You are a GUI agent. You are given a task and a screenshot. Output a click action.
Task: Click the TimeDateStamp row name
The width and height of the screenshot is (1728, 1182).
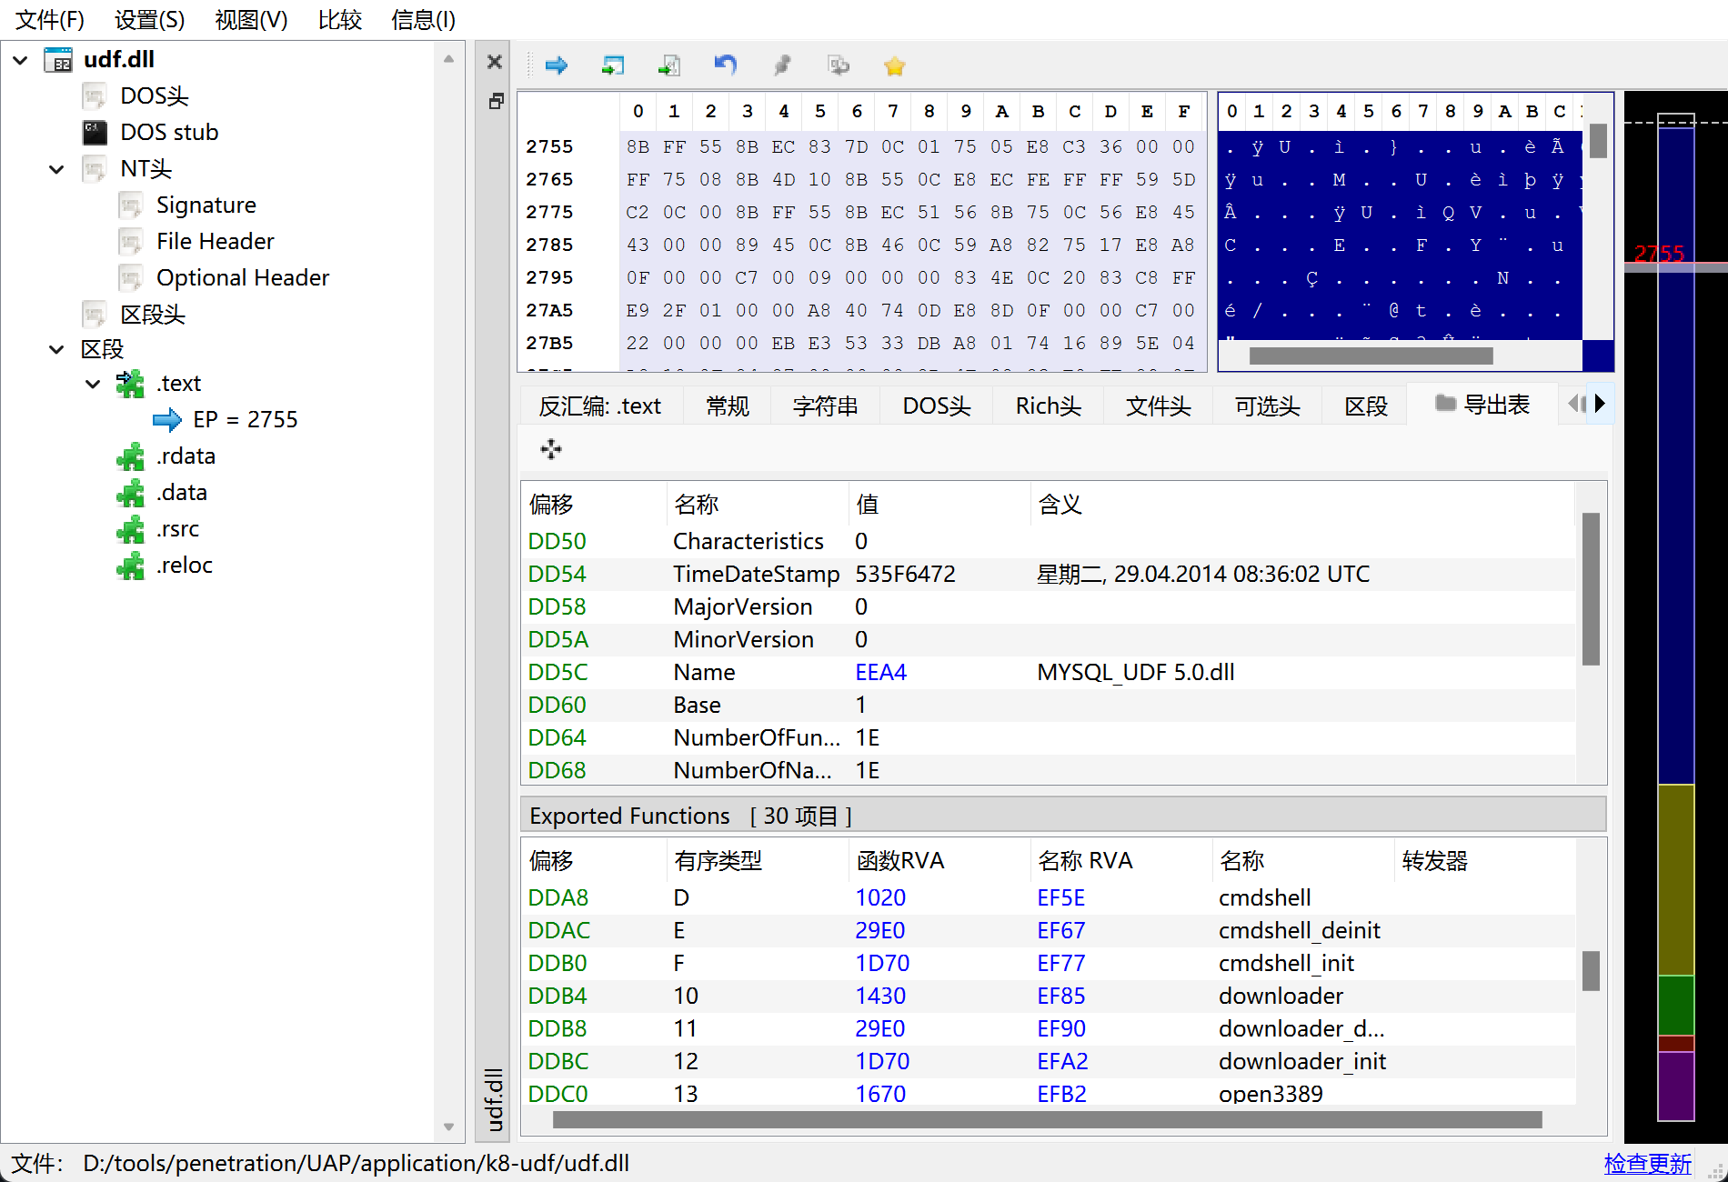coord(756,575)
